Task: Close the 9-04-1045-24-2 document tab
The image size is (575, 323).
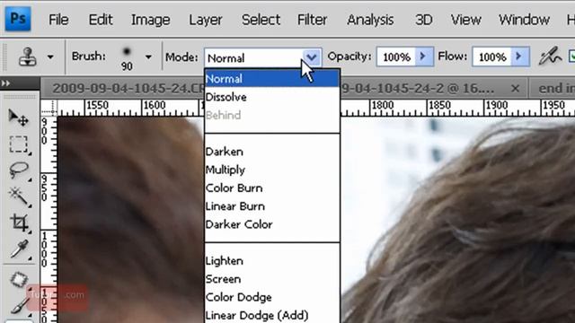Action: 515,88
